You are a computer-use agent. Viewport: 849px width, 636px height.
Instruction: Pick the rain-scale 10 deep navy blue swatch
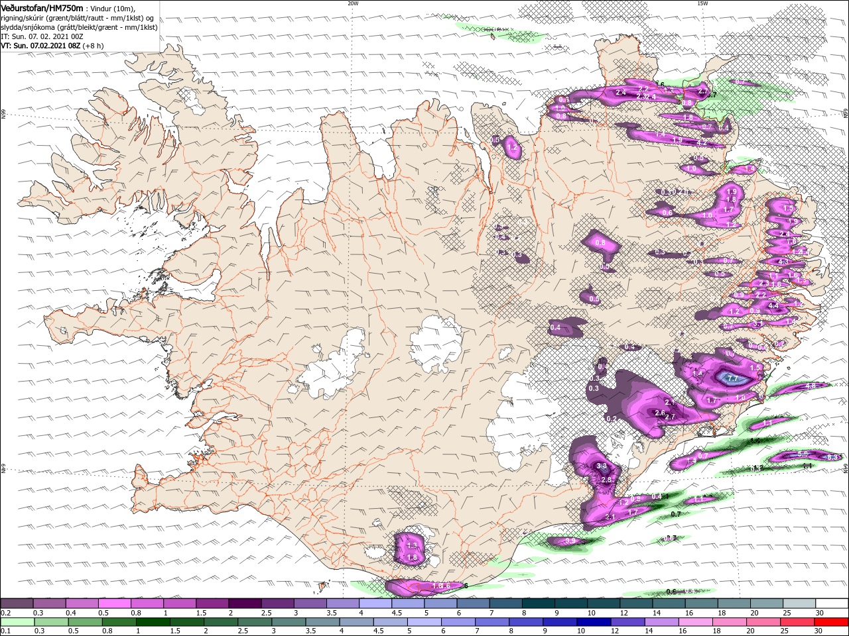pyautogui.click(x=594, y=621)
